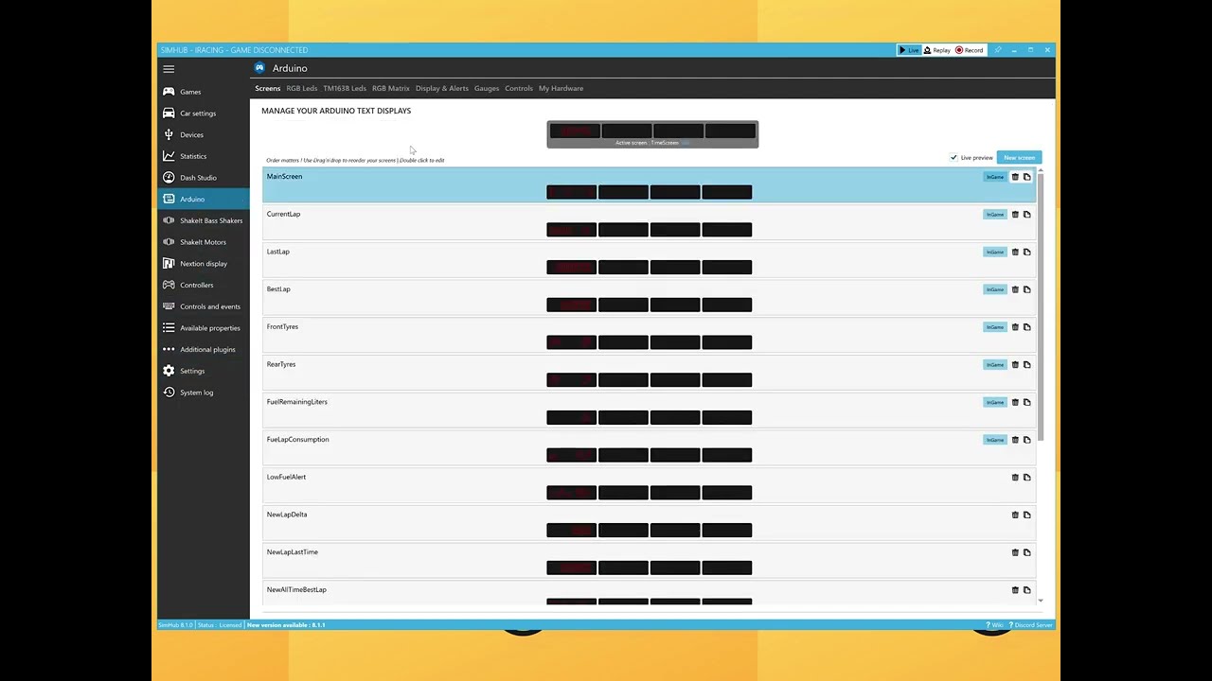Go to the My Hardware tab
1212x681 pixels.
coord(561,88)
